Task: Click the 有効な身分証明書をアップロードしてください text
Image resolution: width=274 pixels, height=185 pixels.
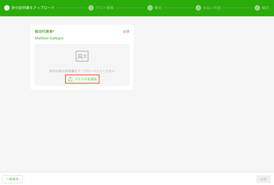Action: click(82, 71)
